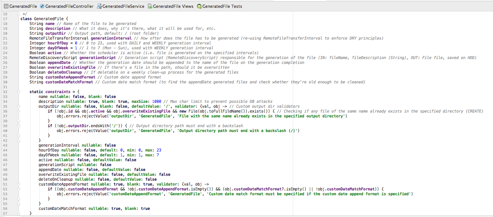Click the GeneratedFile Views page icon

point(150,6)
